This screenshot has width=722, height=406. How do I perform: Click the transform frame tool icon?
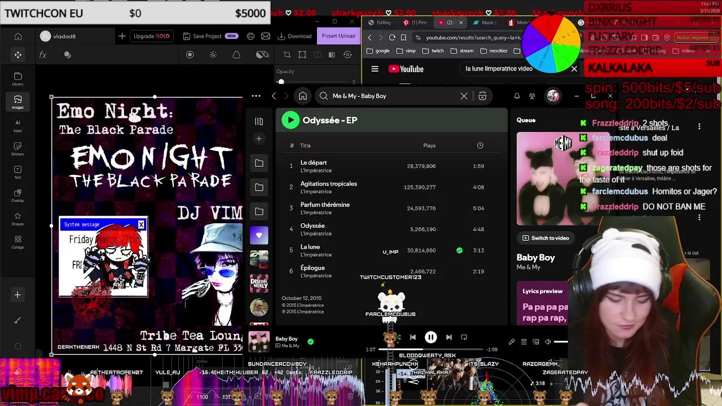pos(302,55)
